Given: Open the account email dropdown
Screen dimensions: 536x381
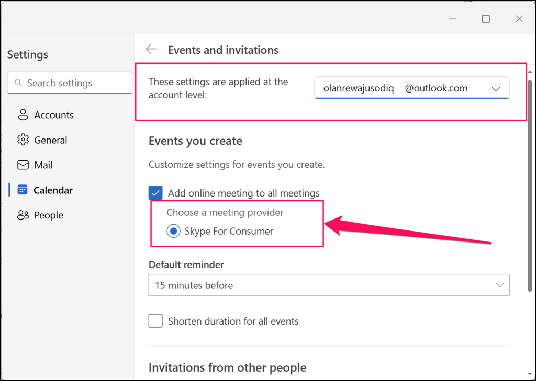Looking at the screenshot, I should 411,88.
